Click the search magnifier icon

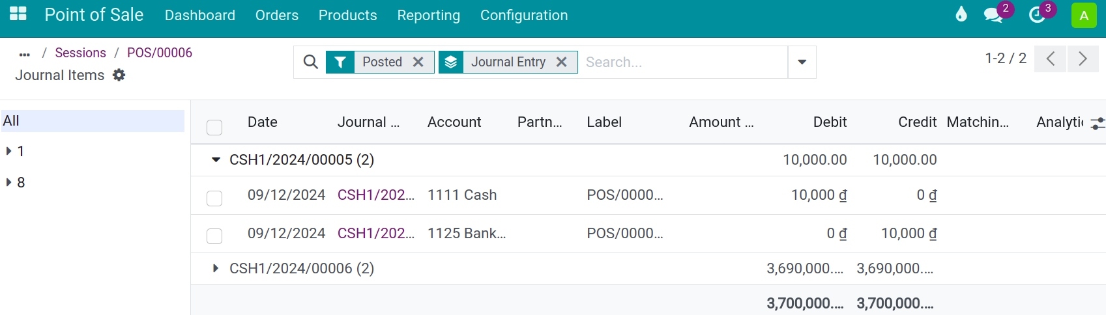[x=311, y=62]
